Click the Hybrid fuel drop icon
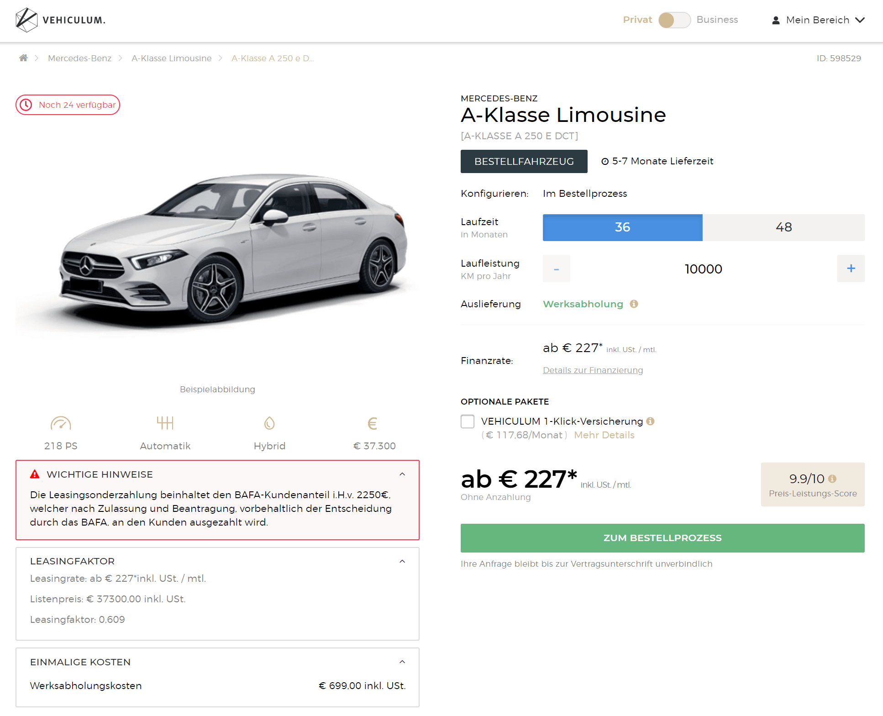The width and height of the screenshot is (883, 716). pos(269,423)
